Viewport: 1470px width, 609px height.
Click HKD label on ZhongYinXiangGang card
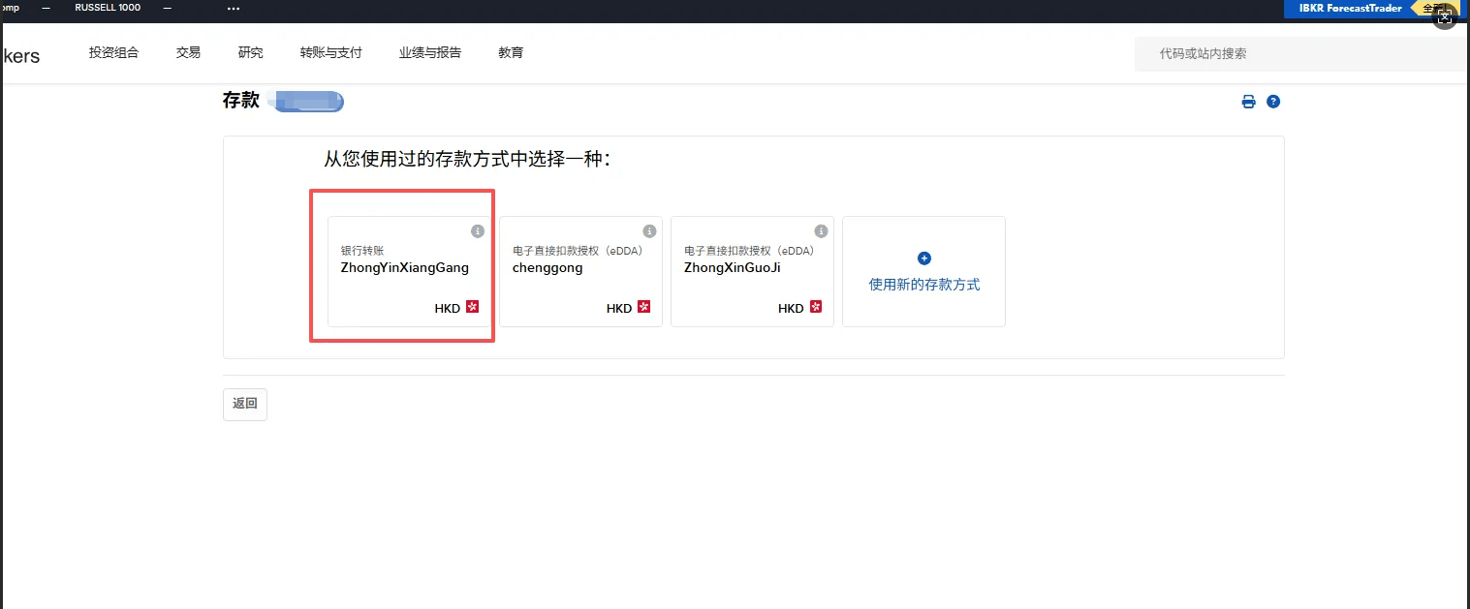pos(448,308)
